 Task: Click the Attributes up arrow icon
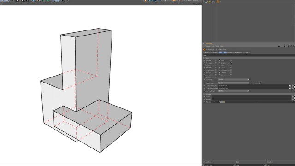pos(285,46)
